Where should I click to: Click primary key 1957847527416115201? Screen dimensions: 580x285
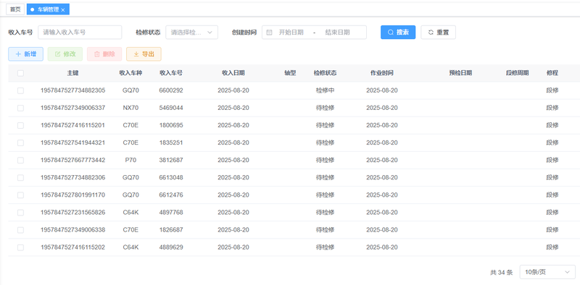tap(73, 125)
